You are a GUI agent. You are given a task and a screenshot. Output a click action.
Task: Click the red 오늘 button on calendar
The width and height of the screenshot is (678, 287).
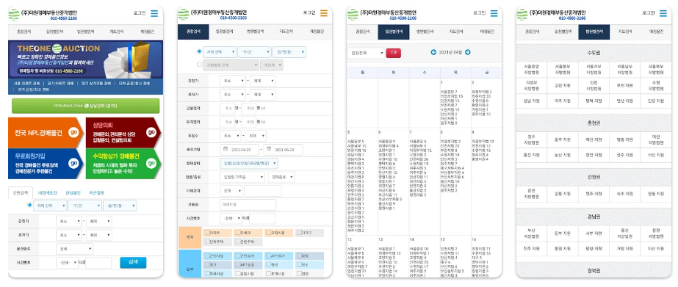click(394, 53)
